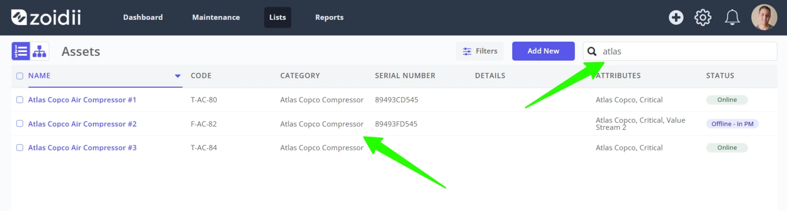Click attributes cell of Compressor #1 row

coord(629,100)
